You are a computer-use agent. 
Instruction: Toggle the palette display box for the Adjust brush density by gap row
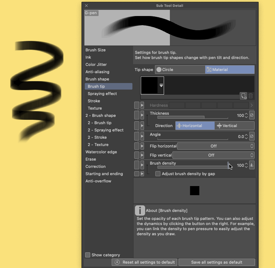coord(137,174)
